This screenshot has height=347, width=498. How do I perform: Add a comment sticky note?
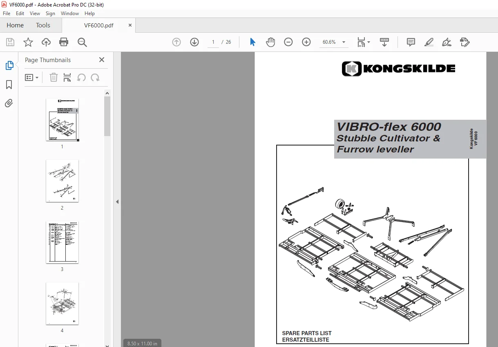coord(411,42)
